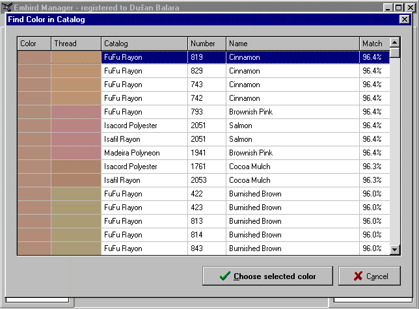Select number 819 cell
The height and width of the screenshot is (309, 419).
tap(207, 57)
